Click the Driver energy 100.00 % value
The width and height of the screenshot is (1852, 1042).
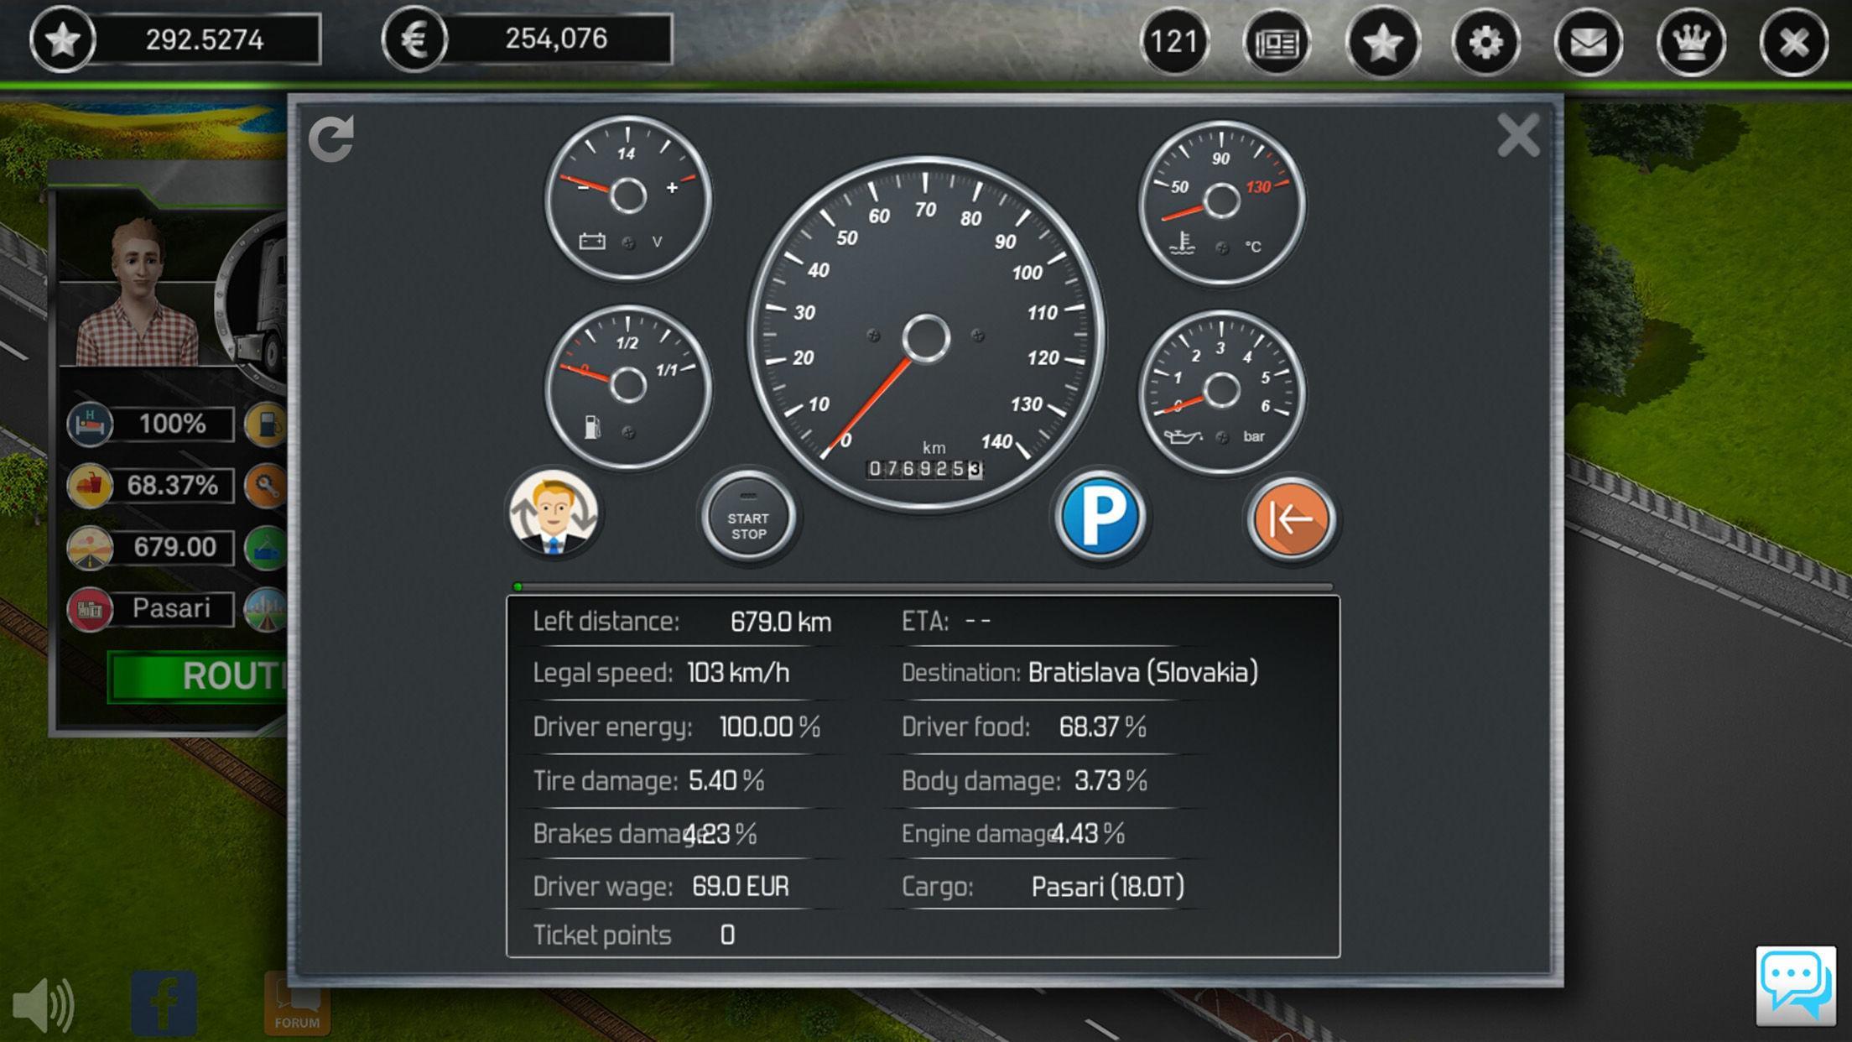770,727
